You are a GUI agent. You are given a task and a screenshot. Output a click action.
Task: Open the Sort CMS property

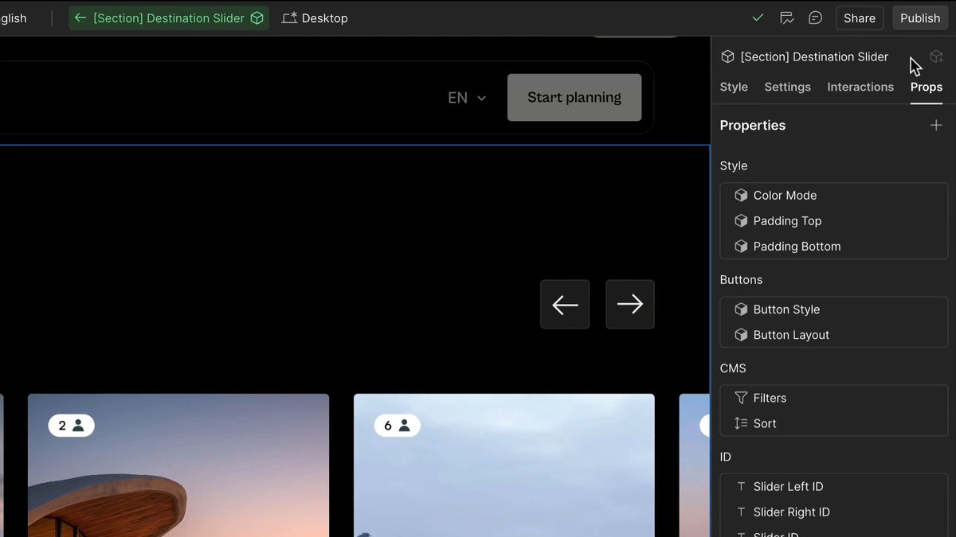[834, 423]
